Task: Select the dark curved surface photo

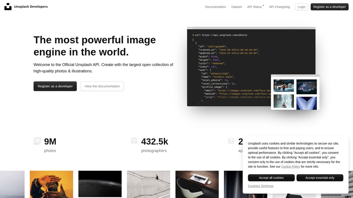Action: 100,184
